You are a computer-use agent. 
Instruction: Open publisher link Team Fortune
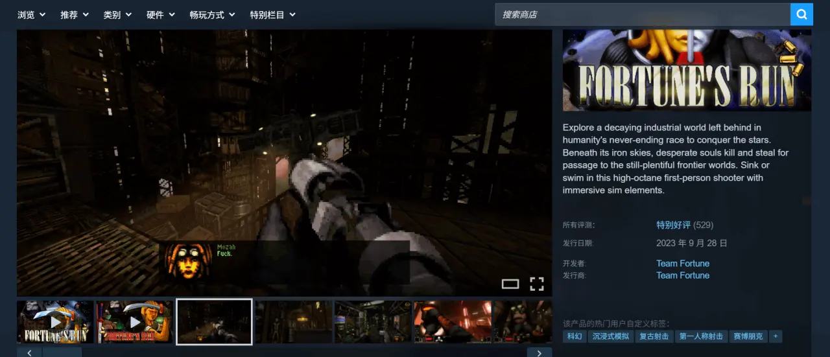coord(683,275)
